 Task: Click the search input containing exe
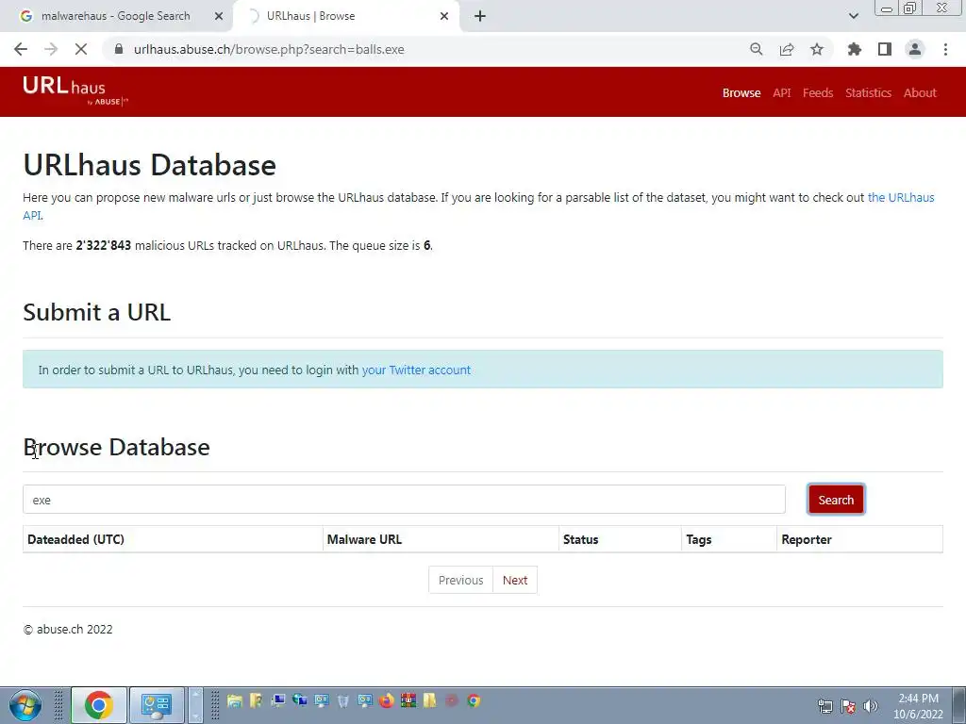point(404,500)
